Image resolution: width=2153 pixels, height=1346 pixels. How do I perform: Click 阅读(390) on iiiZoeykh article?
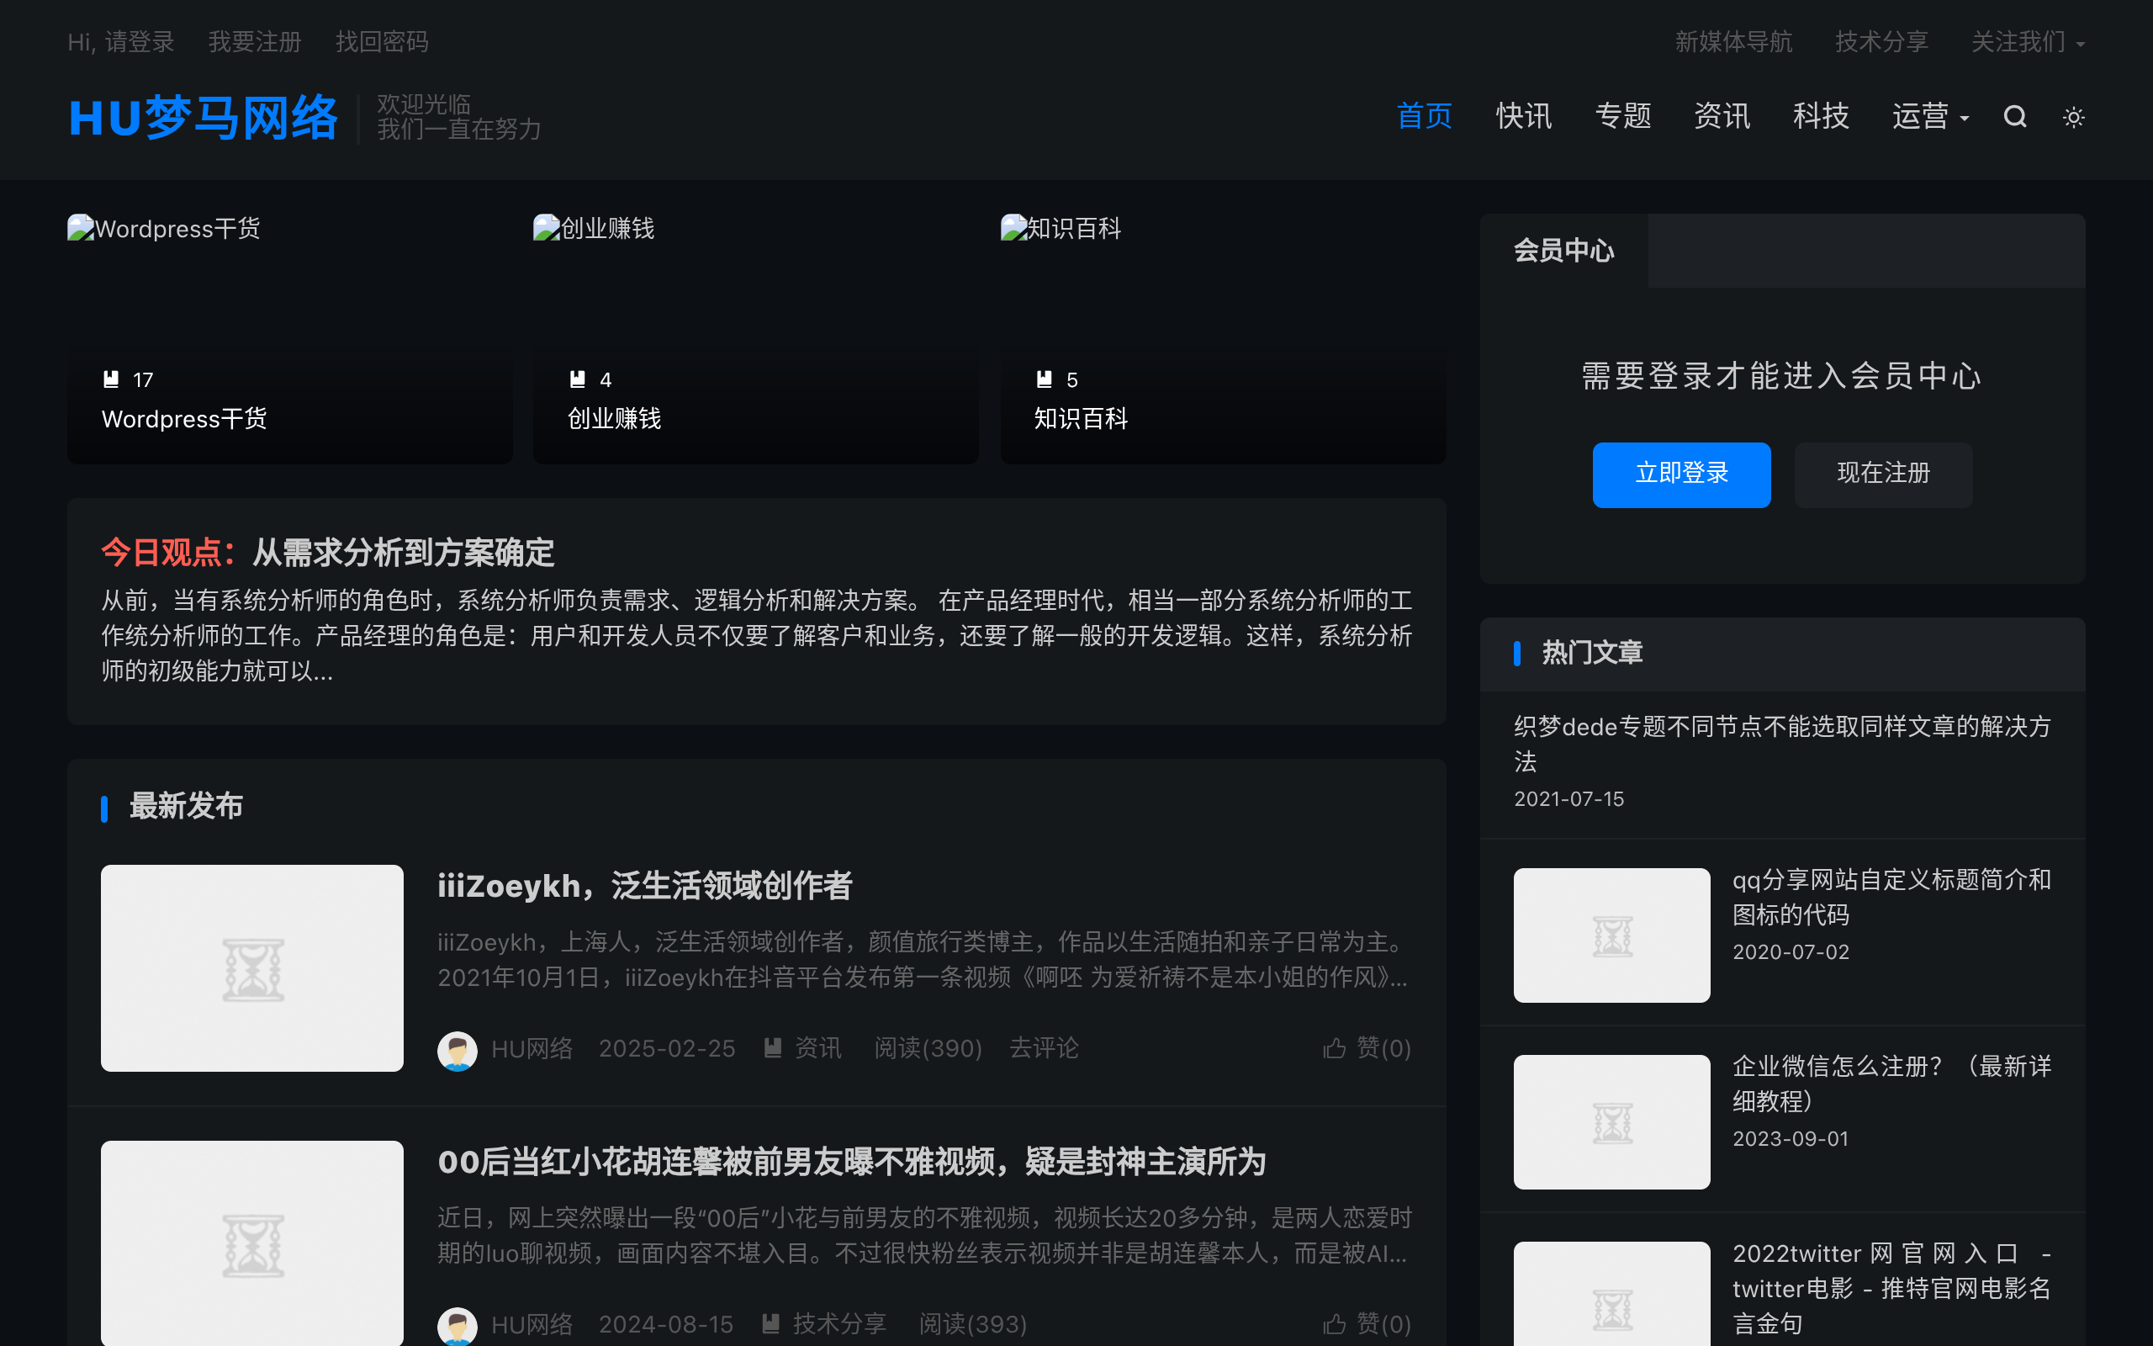tap(928, 1049)
